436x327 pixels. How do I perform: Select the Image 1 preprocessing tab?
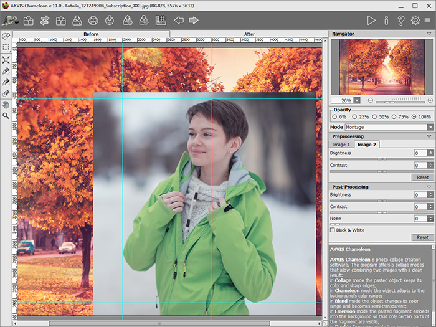(341, 145)
